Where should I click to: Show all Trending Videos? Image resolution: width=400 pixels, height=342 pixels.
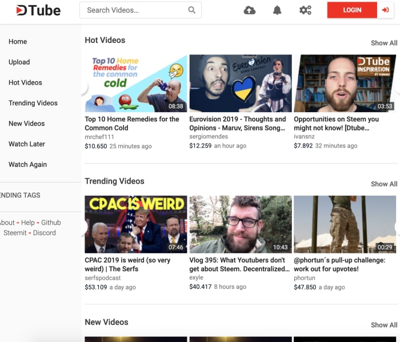(x=383, y=184)
